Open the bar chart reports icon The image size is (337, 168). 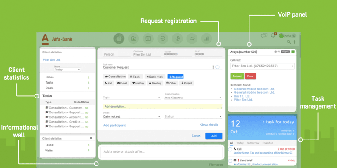207,38
